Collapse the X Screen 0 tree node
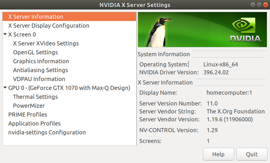270x163 pixels. pyautogui.click(x=5, y=34)
